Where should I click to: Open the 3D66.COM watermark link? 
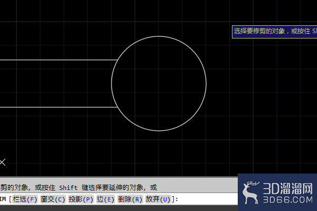(x=288, y=200)
